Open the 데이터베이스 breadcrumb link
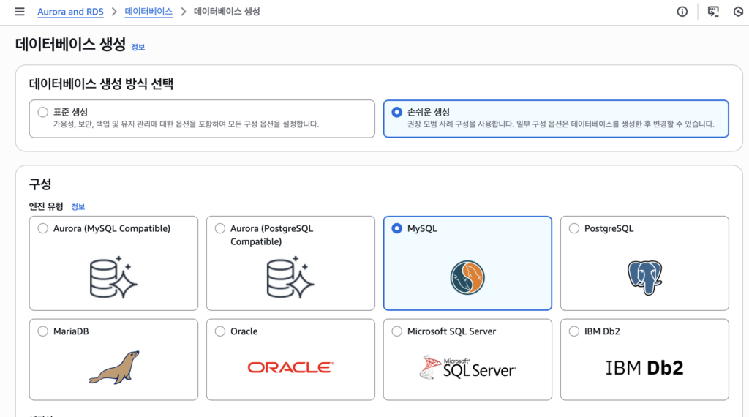This screenshot has height=417, width=749. 148,12
